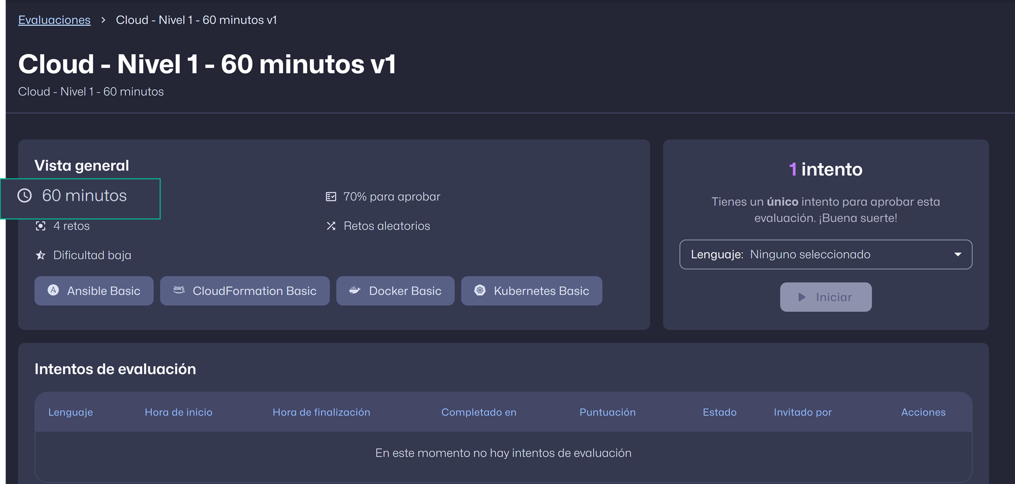Click the Ansible logo icon
The height and width of the screenshot is (484, 1015).
tap(53, 290)
